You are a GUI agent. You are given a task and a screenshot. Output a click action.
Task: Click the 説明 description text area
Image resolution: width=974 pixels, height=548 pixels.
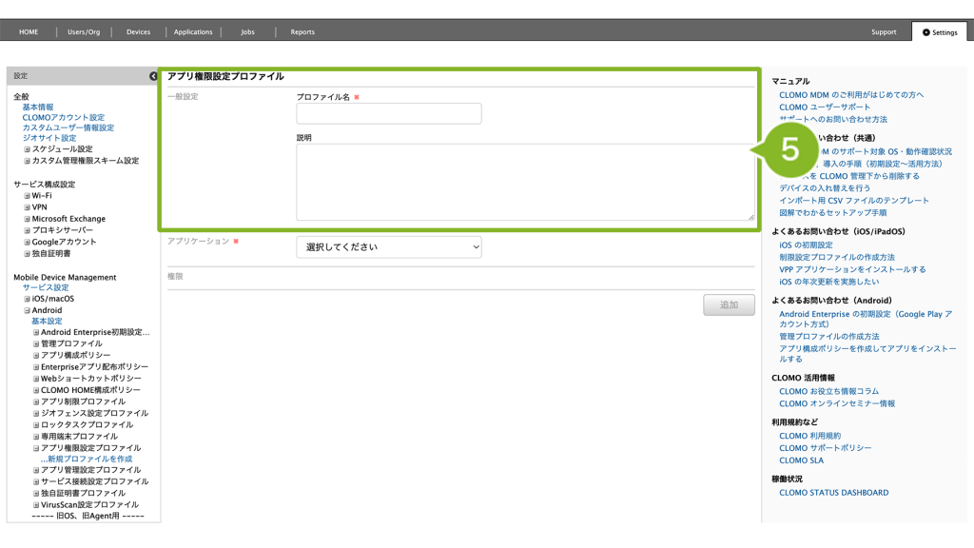[x=525, y=182]
